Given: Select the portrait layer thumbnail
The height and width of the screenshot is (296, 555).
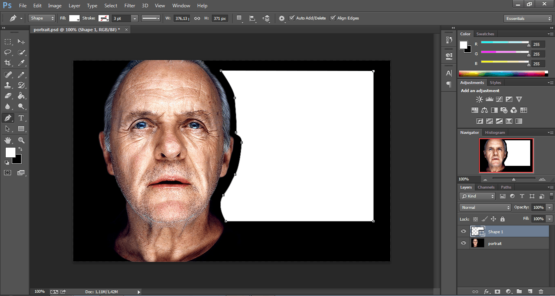Looking at the screenshot, I should (477, 243).
